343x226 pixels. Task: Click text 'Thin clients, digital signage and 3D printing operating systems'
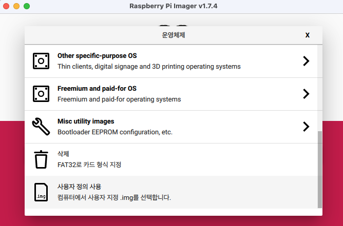[x=149, y=67]
